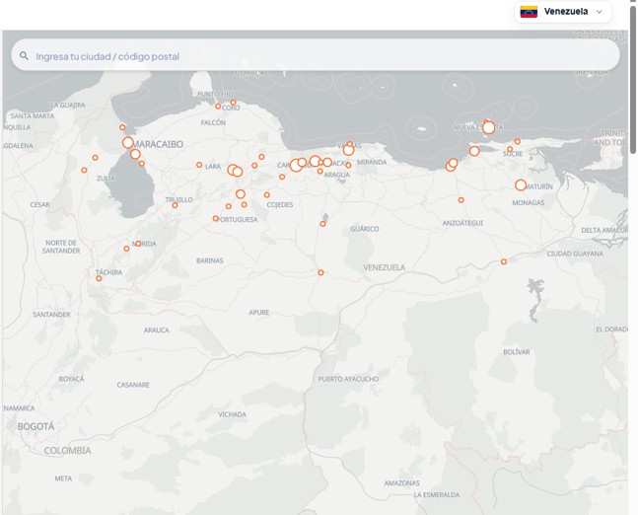This screenshot has width=638, height=515.
Task: Select the marker next to the Trujillo label
Action: click(175, 205)
